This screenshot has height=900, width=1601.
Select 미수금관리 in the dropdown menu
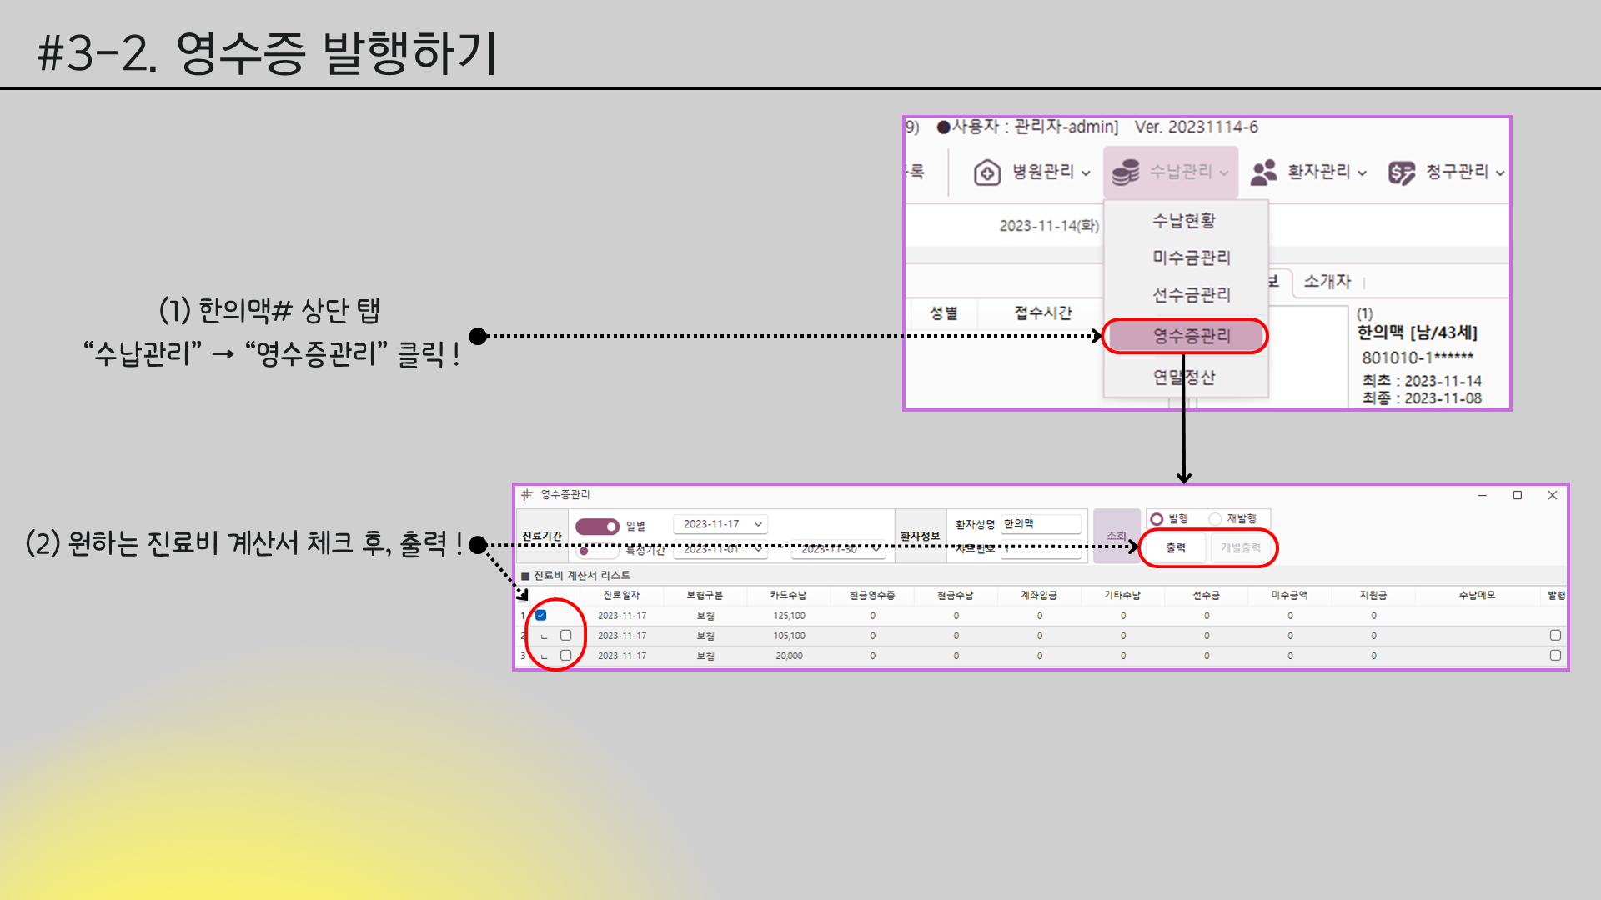click(x=1191, y=257)
